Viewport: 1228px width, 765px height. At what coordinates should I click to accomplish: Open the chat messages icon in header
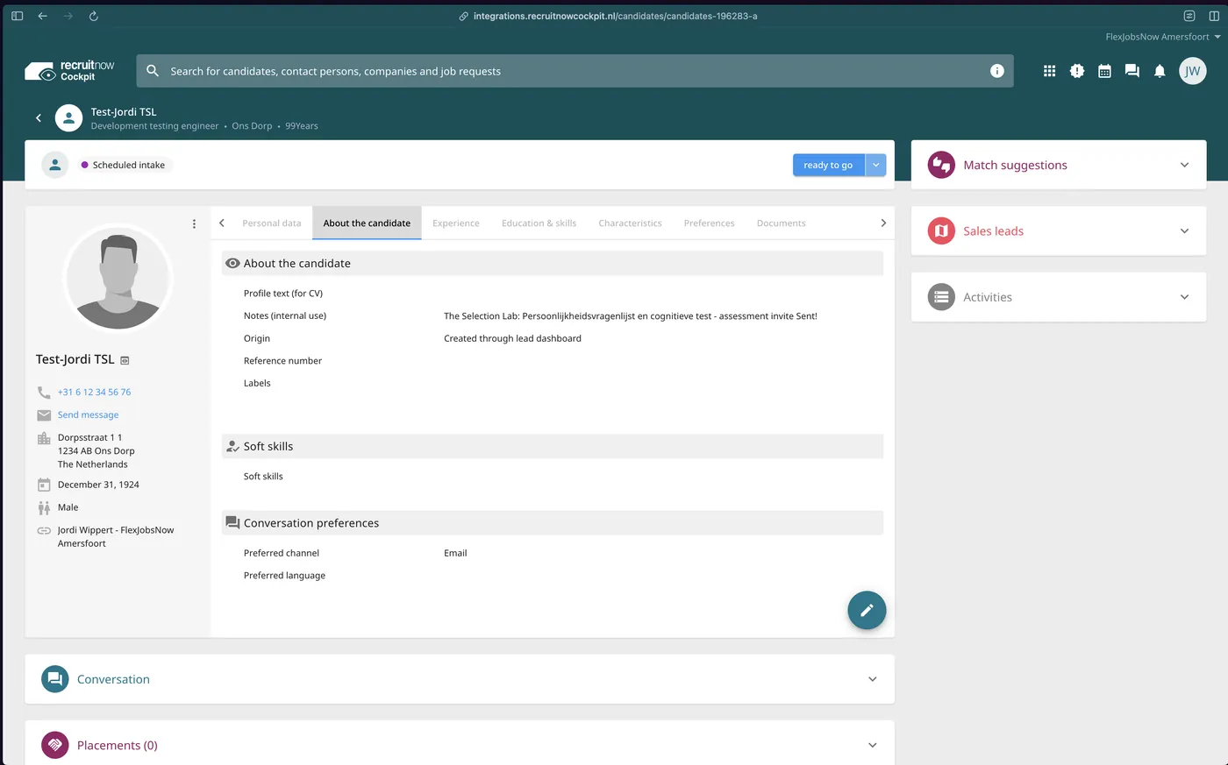1132,71
